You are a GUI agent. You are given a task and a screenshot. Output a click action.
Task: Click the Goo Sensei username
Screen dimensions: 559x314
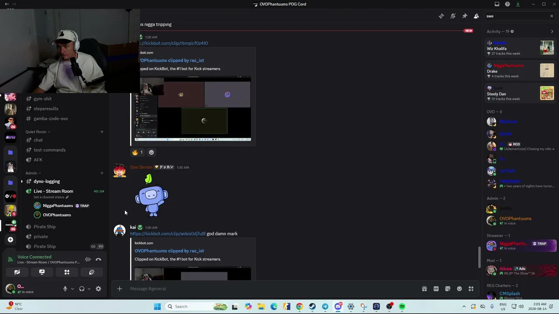tap(141, 167)
